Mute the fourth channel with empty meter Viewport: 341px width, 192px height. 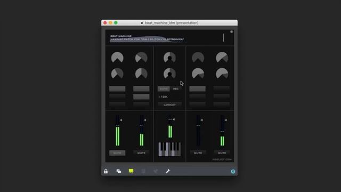click(x=198, y=153)
